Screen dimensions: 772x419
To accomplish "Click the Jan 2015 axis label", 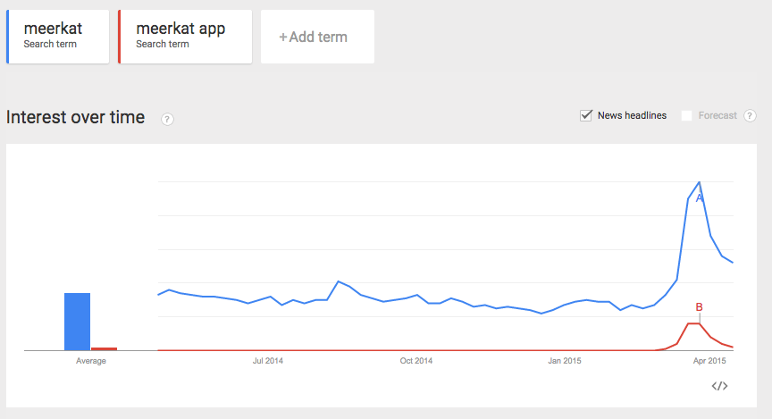I will (x=565, y=361).
